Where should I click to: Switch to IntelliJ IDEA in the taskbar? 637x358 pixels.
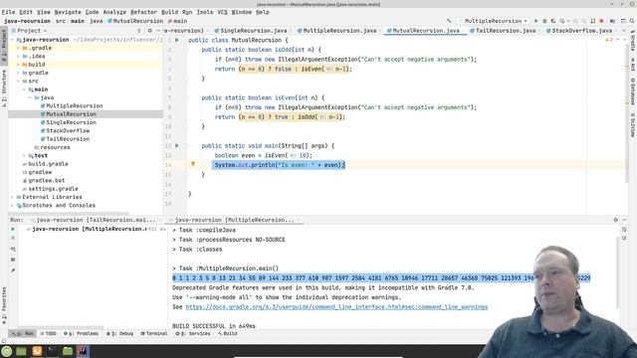[83, 351]
